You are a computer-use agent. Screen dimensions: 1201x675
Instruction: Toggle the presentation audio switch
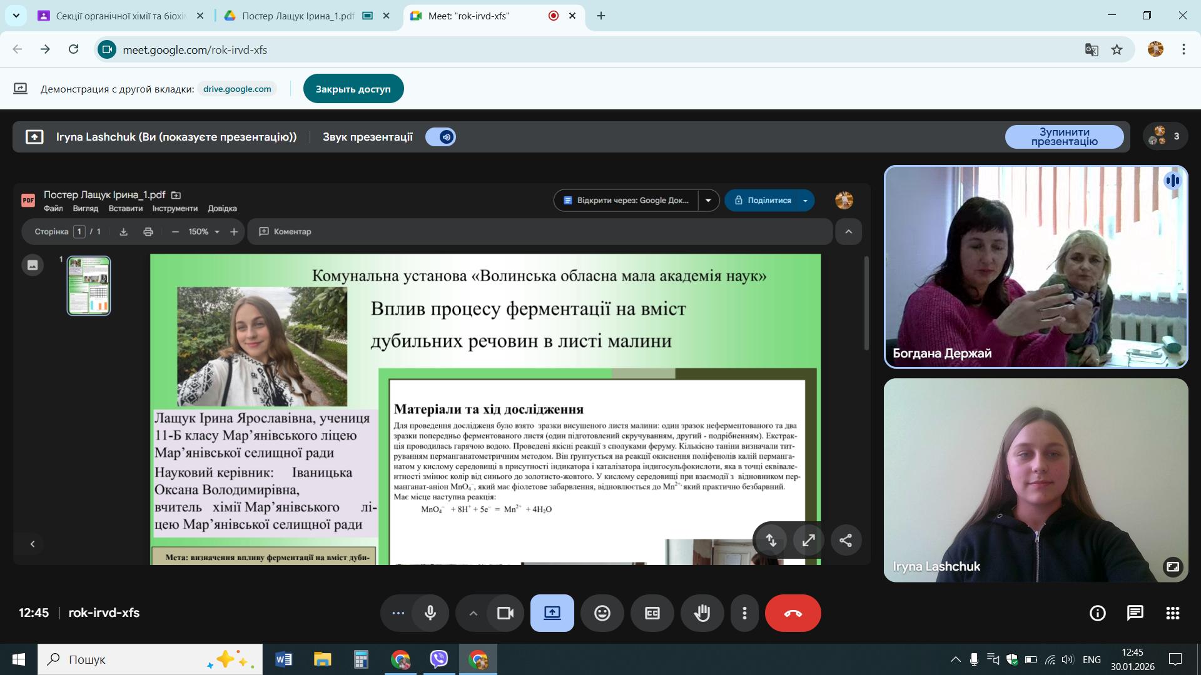pyautogui.click(x=441, y=137)
